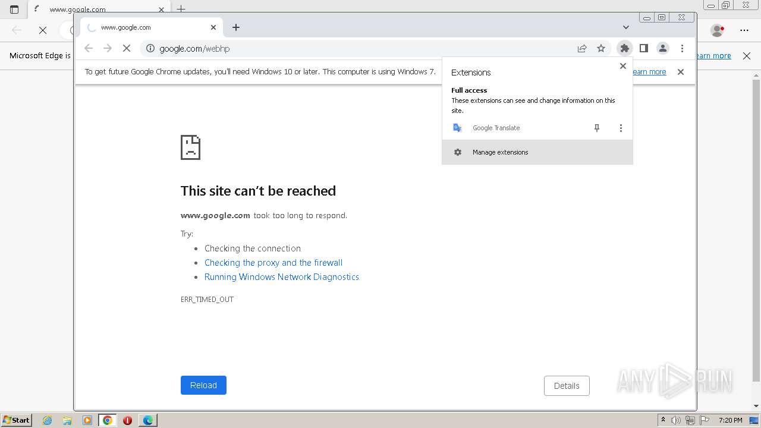
Task: Launch Internet Explorer from taskbar
Action: click(x=48, y=420)
